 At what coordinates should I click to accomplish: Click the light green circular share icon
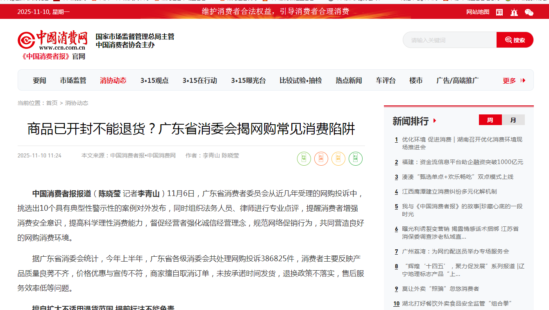pos(304,159)
